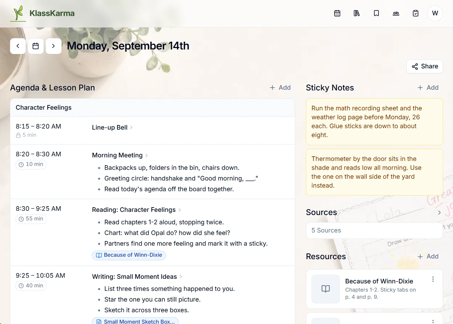Click 'Star the one you can still picture.'
The height and width of the screenshot is (324, 453).
[152, 299]
